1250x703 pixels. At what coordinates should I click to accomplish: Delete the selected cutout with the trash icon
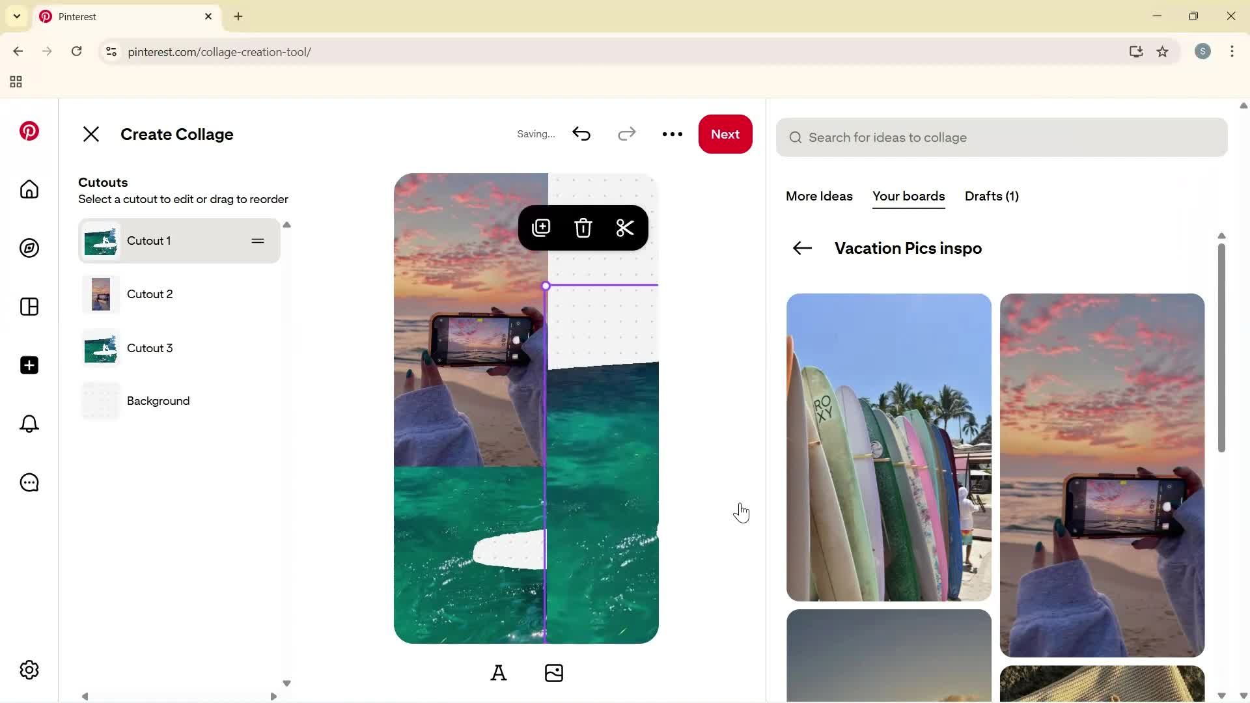583,228
